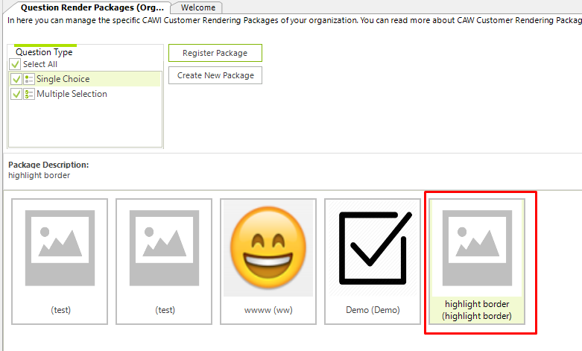Click the Register Package button
This screenshot has width=582, height=351.
pos(215,53)
